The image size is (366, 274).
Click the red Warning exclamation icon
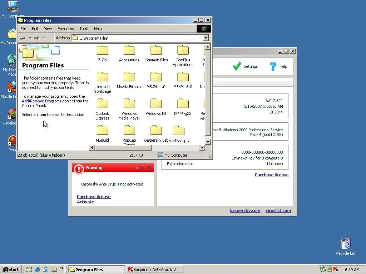click(79, 169)
